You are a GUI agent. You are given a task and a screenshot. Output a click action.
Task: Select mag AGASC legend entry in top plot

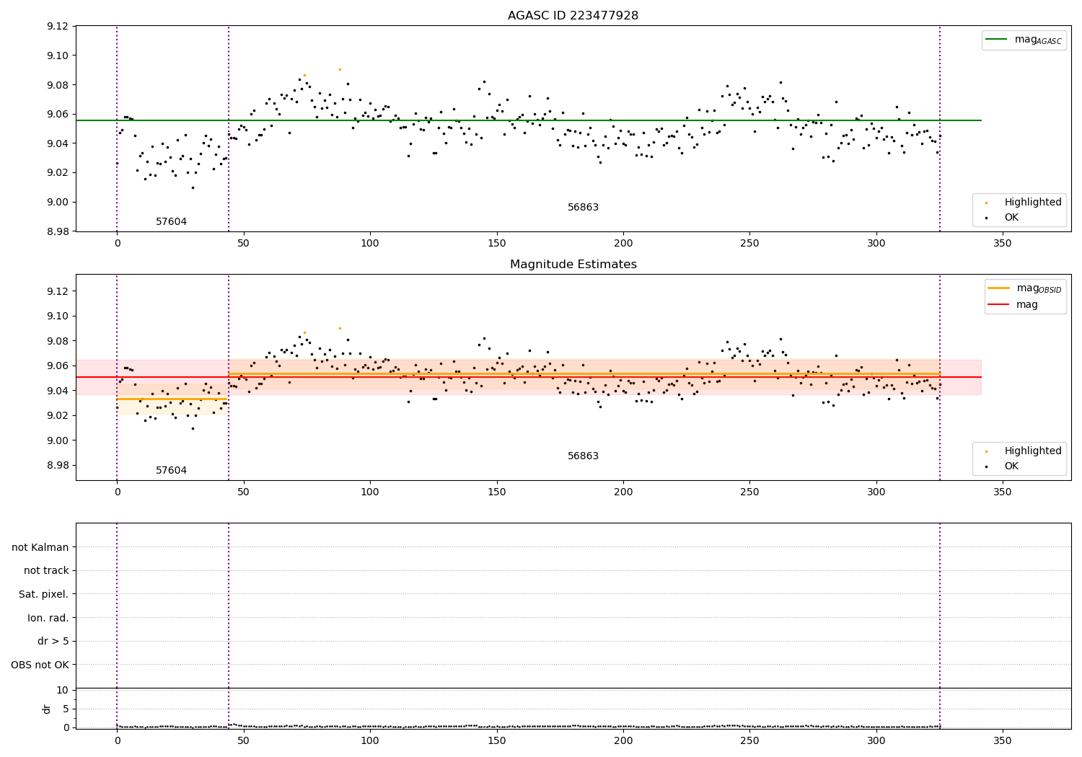[x=1024, y=40]
